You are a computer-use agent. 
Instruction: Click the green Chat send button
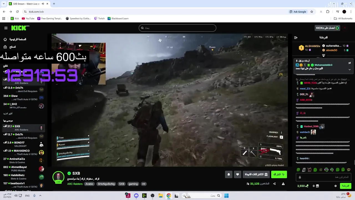point(346,186)
